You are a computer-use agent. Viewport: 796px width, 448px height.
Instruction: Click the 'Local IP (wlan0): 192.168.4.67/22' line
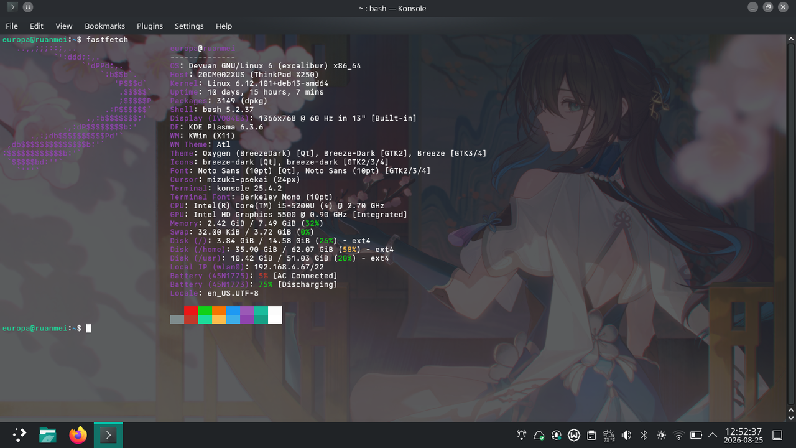tap(247, 266)
